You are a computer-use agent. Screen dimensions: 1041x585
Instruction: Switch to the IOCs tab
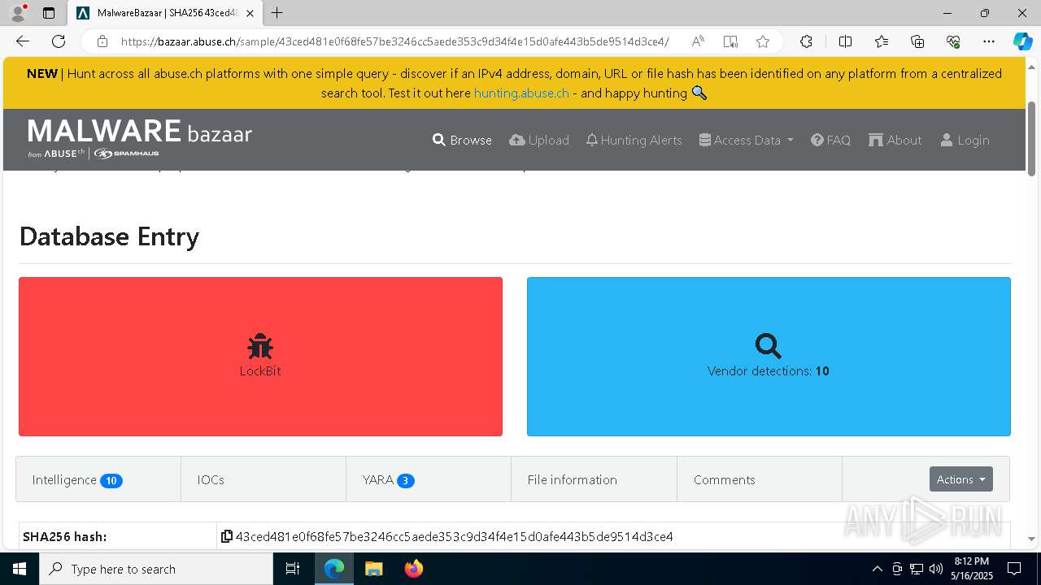[x=264, y=479]
